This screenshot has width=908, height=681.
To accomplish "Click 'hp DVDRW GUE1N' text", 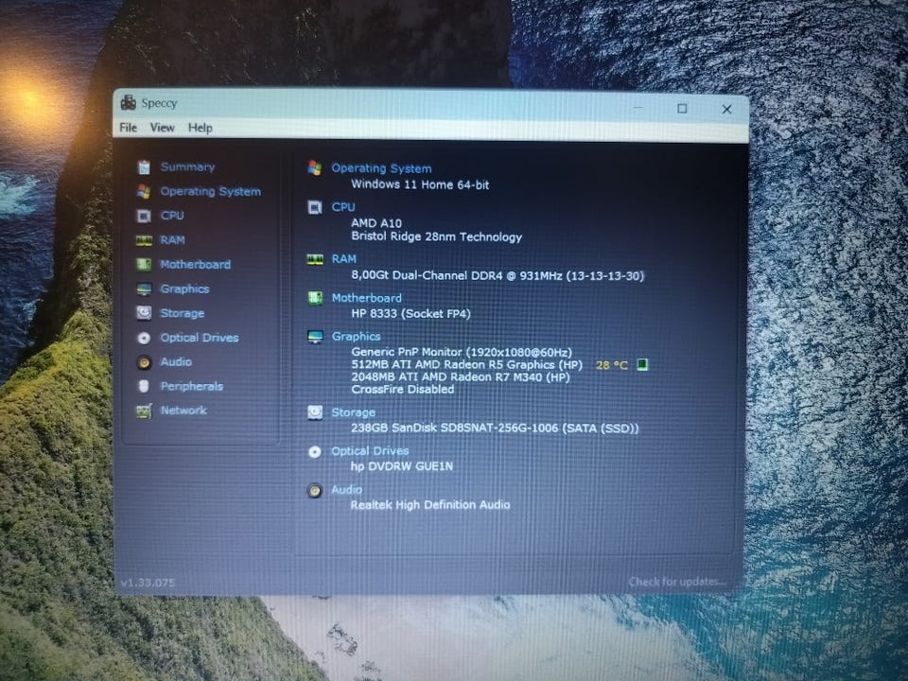I will [x=402, y=466].
